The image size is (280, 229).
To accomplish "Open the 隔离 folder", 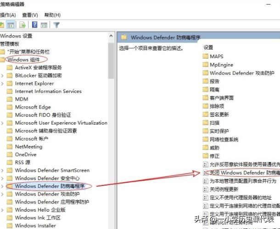I will click(x=214, y=89).
